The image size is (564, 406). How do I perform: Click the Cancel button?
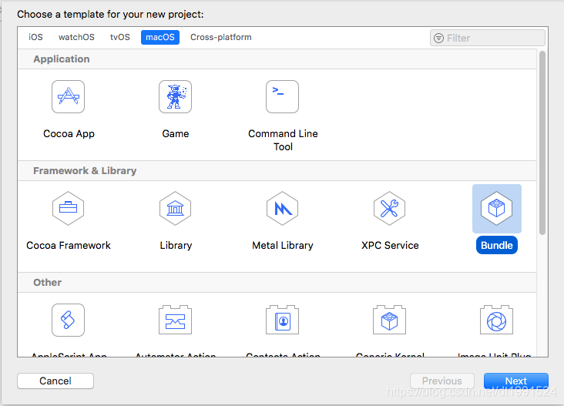click(x=55, y=381)
